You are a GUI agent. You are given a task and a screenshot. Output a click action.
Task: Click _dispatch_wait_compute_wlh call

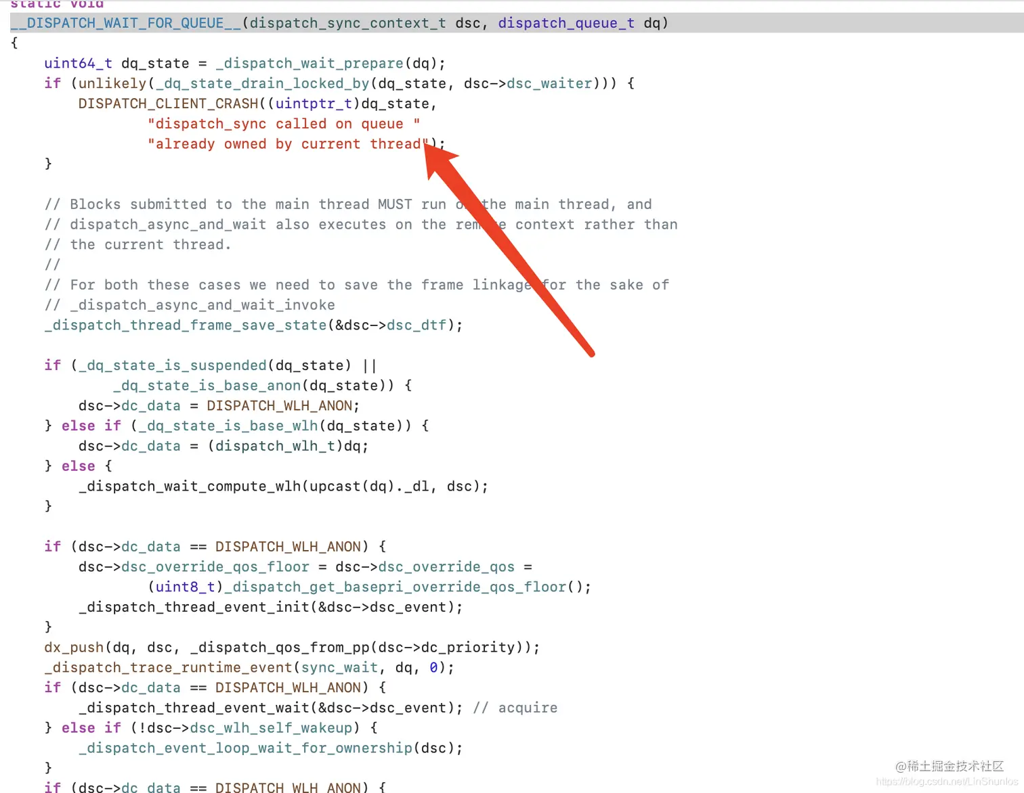point(190,486)
